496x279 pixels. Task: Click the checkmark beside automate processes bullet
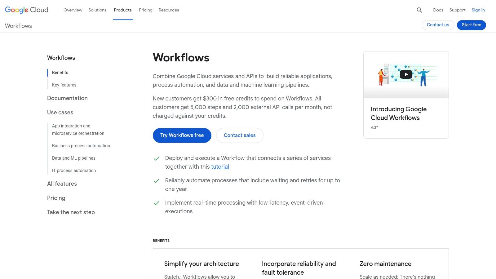(x=157, y=181)
